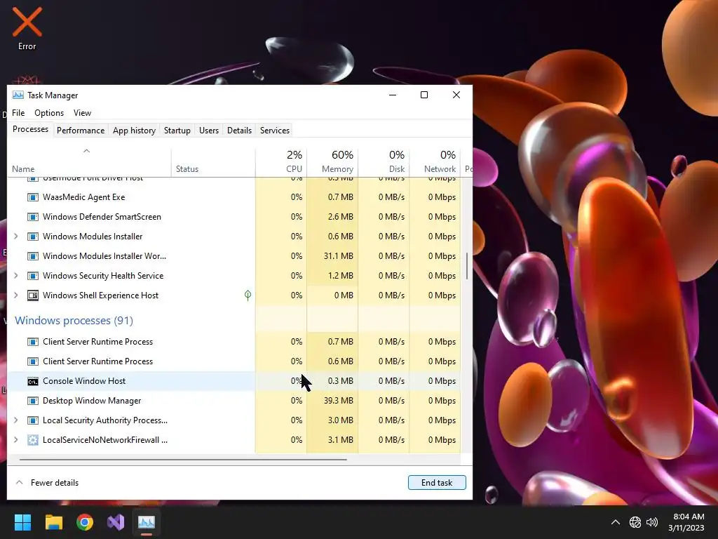Viewport: 718px width, 539px height.
Task: Expand the Local Security Authority Process row
Action: tap(16, 420)
